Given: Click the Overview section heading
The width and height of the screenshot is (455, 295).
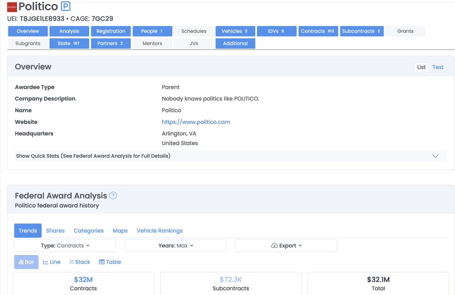Looking at the screenshot, I should coord(33,67).
